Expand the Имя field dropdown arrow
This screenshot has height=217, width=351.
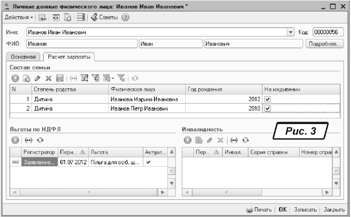(x=291, y=32)
